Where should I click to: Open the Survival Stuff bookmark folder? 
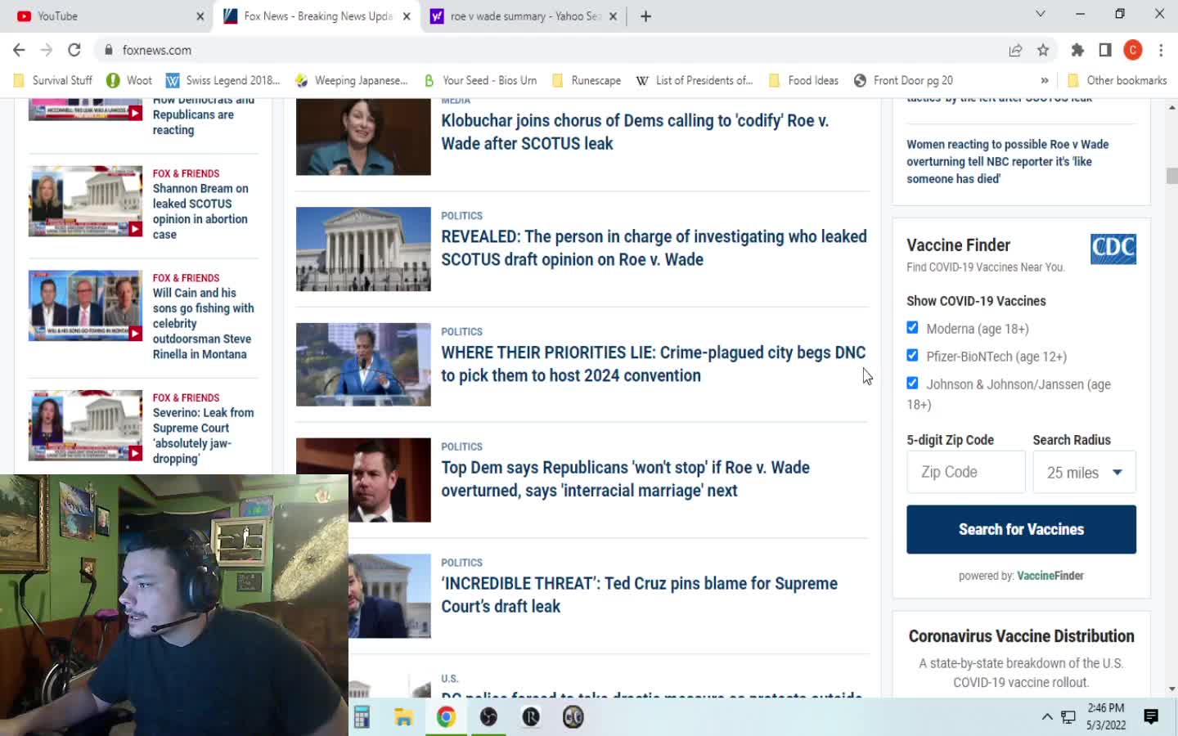(x=53, y=80)
